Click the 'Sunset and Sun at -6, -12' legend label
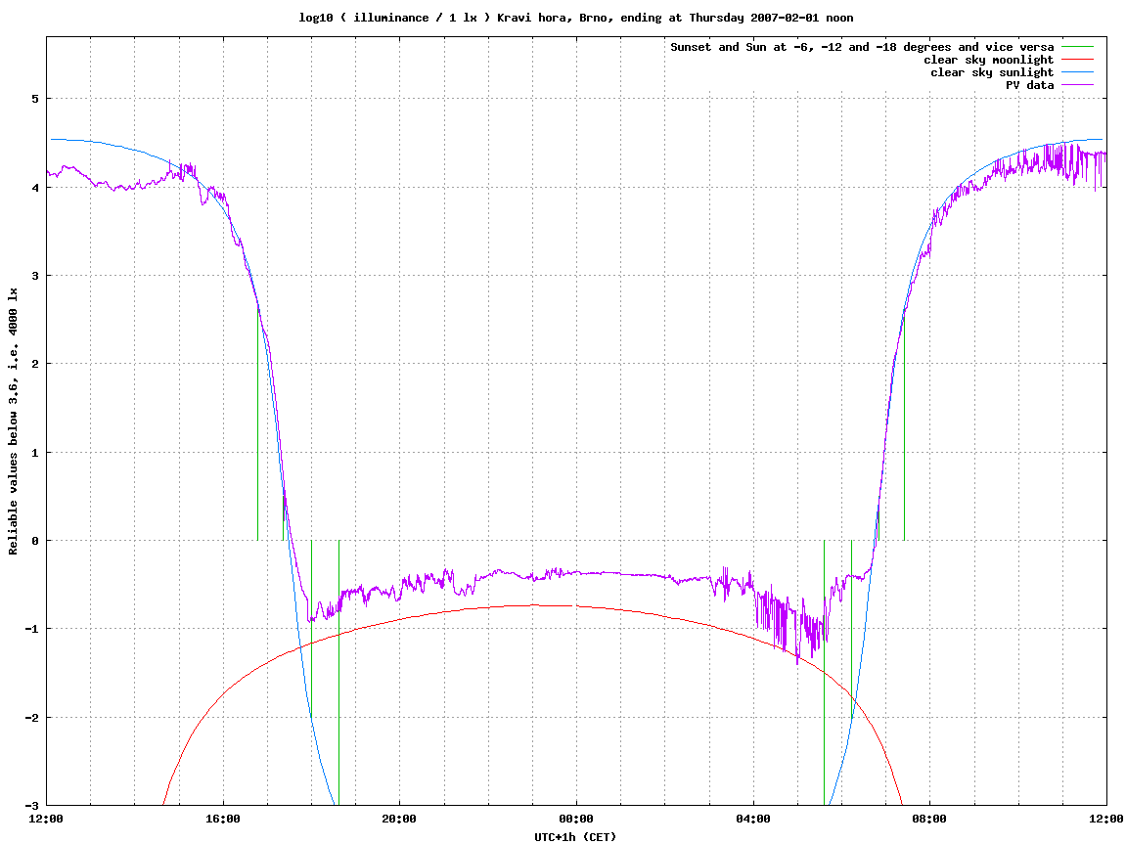The height and width of the screenshot is (844, 1126). [x=862, y=47]
